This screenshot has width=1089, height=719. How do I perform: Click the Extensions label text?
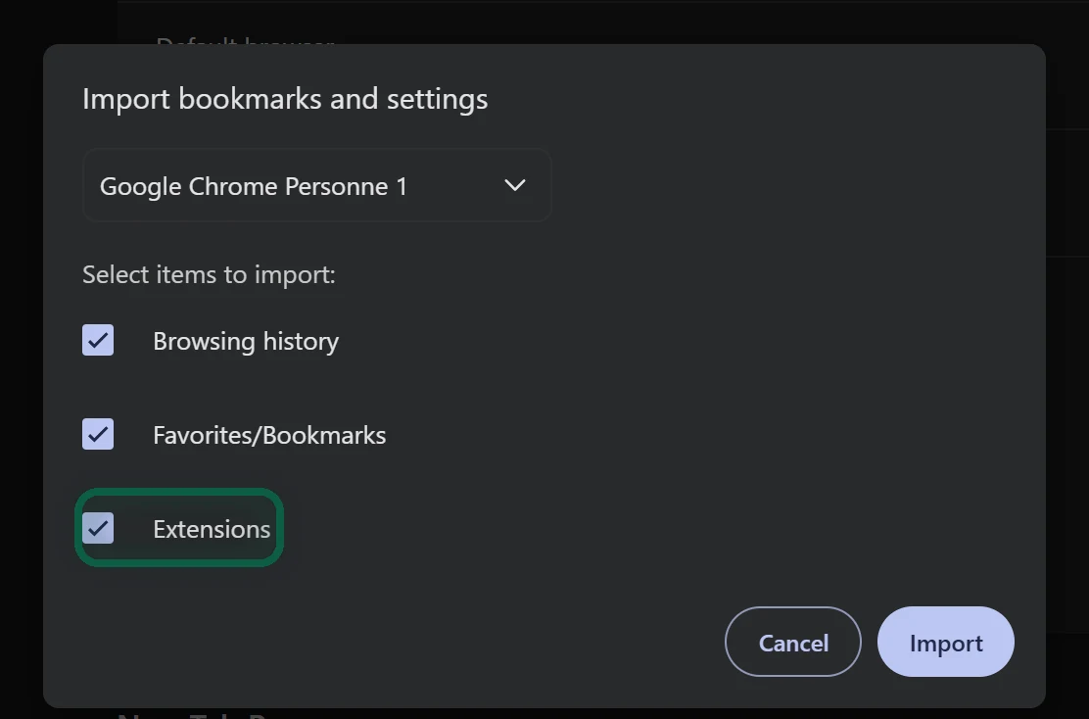212,529
